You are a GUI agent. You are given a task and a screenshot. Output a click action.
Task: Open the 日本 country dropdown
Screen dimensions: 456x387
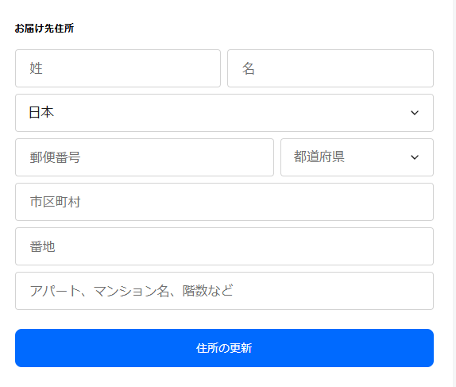click(x=224, y=113)
